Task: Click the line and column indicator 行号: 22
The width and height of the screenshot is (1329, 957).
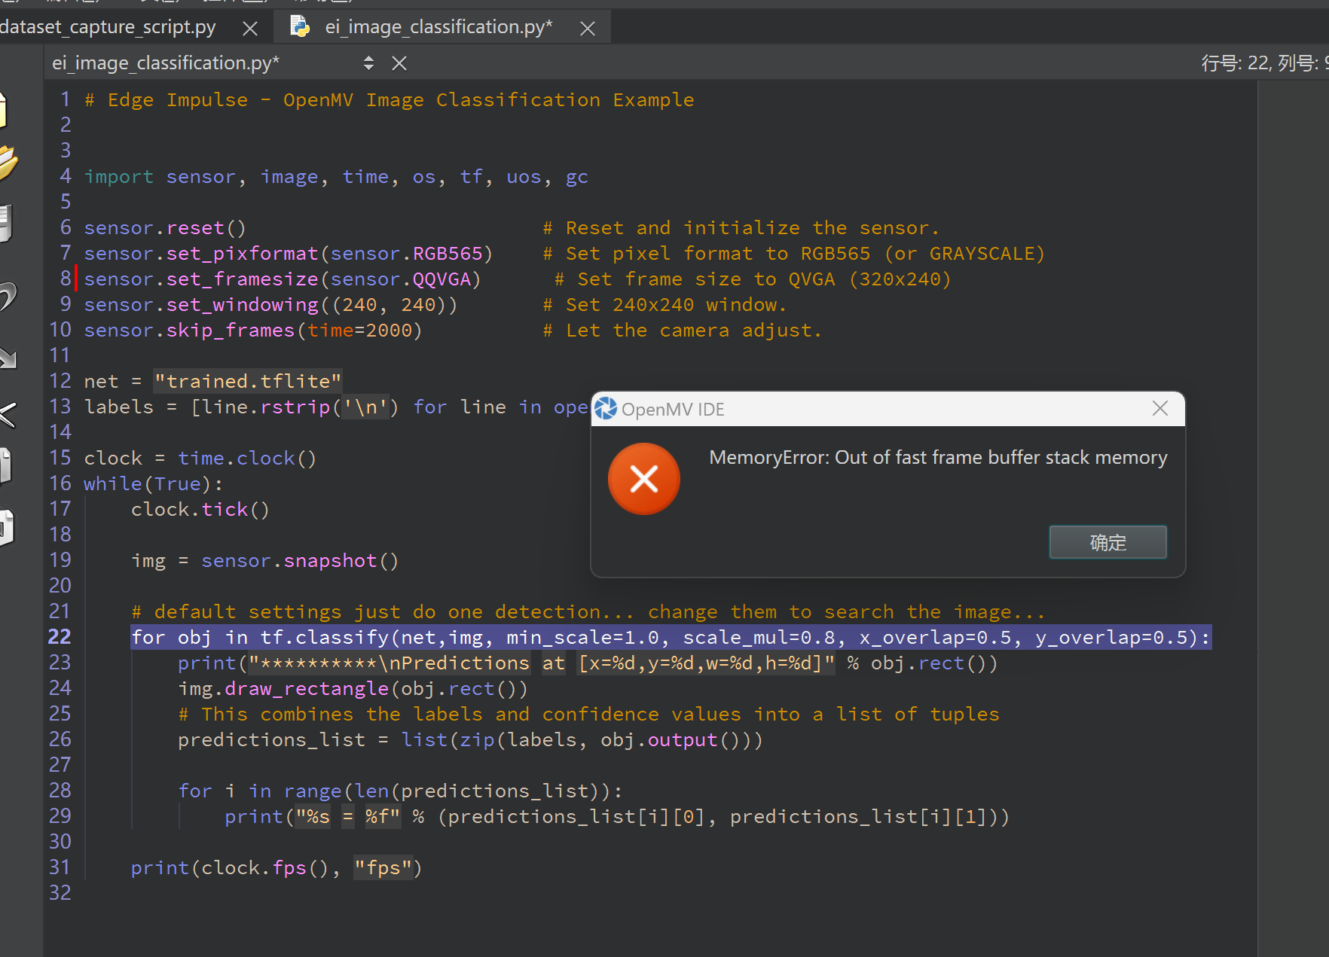Action: (1264, 62)
